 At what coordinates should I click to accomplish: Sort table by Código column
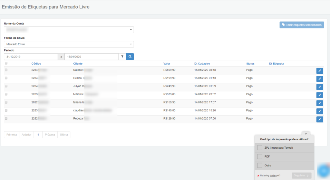(36, 64)
